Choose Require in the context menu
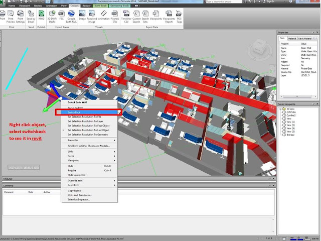 [x=89, y=171]
